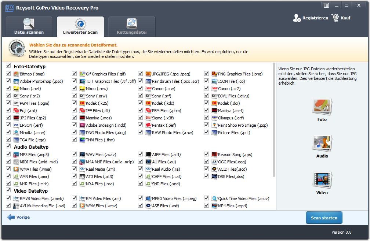Click the Adobe Indesign (.indd) icon
The image size is (370, 241).
pos(82,125)
